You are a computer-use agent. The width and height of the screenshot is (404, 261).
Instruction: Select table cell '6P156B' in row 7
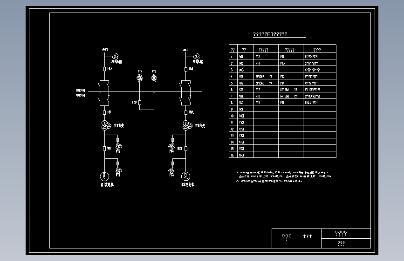pos(285,96)
